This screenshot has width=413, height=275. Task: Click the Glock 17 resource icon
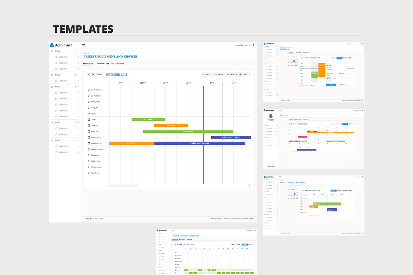click(x=89, y=120)
